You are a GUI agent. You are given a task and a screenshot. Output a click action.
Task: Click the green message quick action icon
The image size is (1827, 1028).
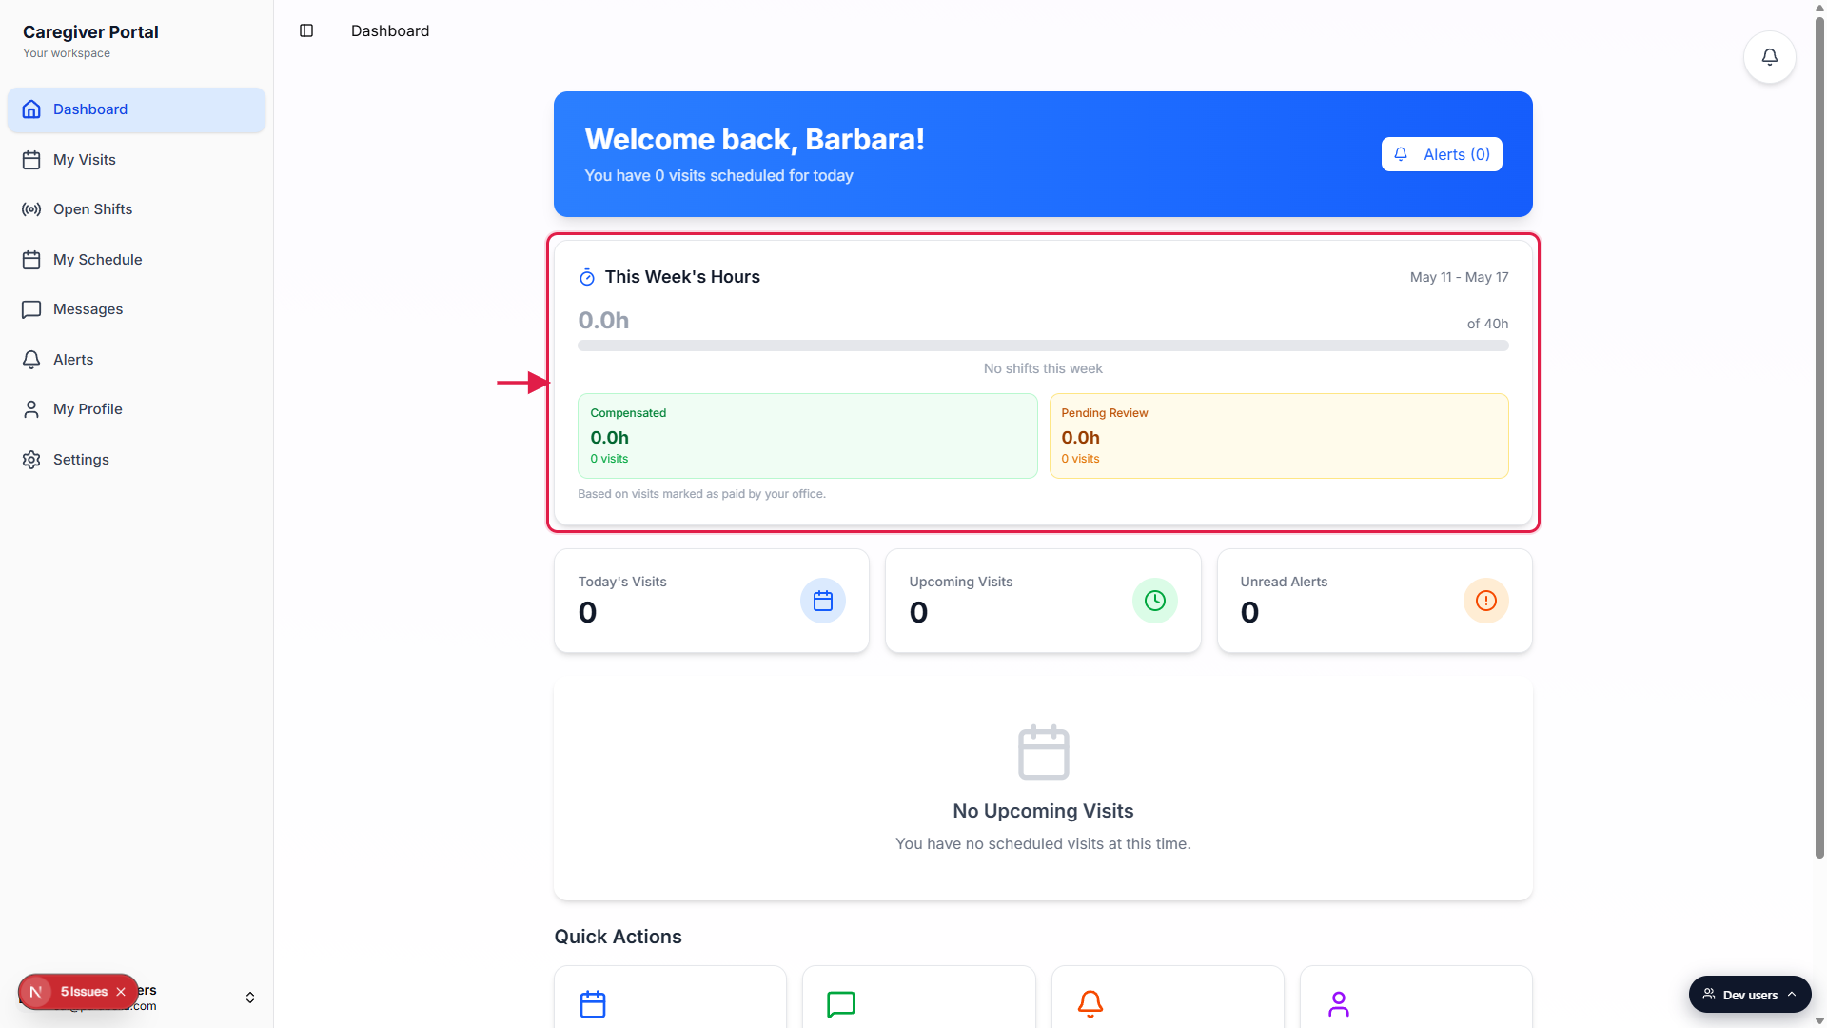click(841, 1004)
